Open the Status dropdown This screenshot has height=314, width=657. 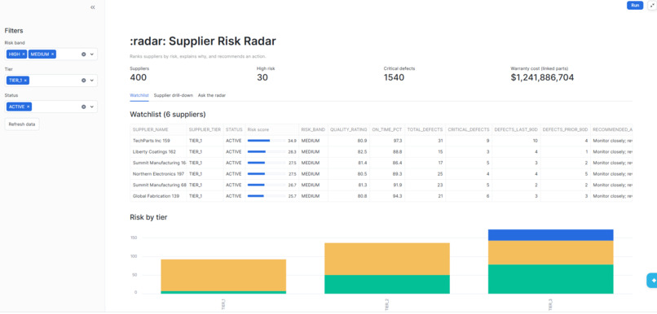point(92,107)
